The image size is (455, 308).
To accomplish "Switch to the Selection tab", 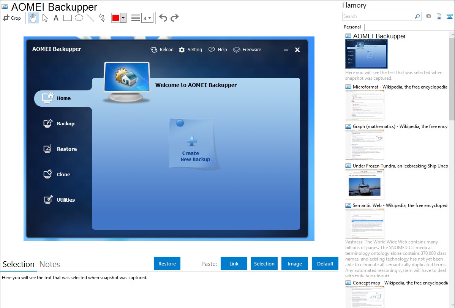I will tap(19, 264).
